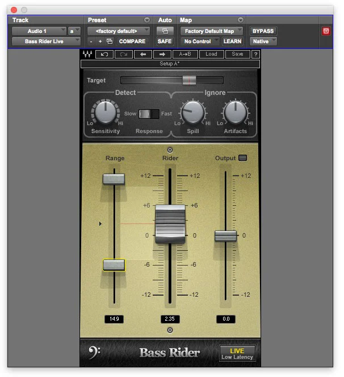Screen dimensions: 344x377
Task: Toggle automation SAFE button
Action: (x=165, y=42)
